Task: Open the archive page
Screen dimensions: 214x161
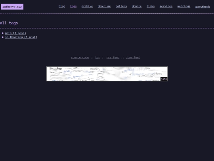Action: click(x=87, y=6)
